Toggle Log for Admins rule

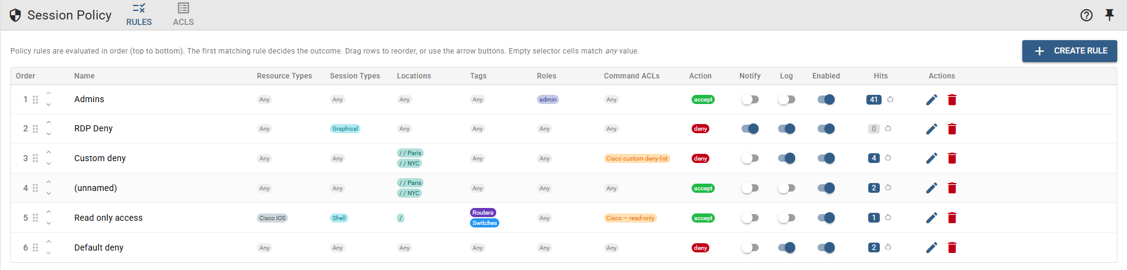pyautogui.click(x=787, y=100)
